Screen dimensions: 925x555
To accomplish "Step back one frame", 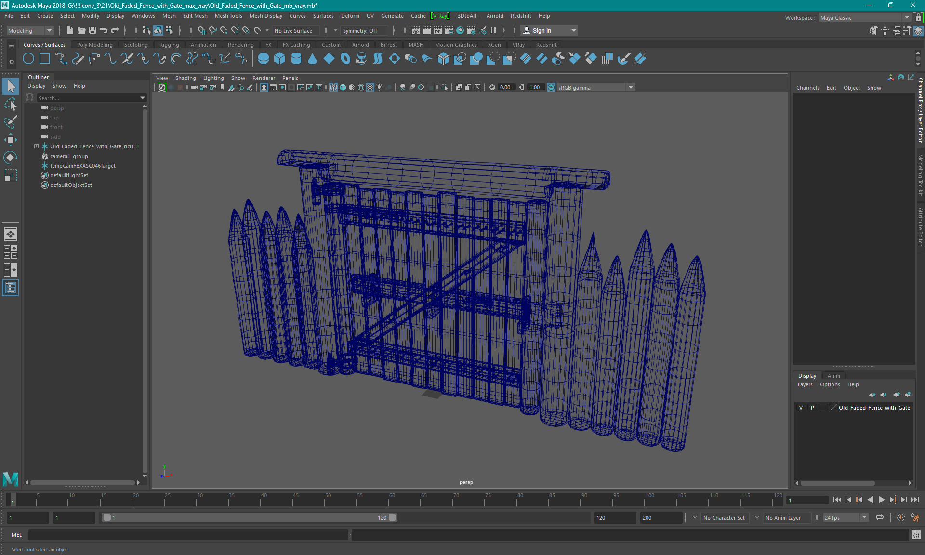I will [x=848, y=500].
